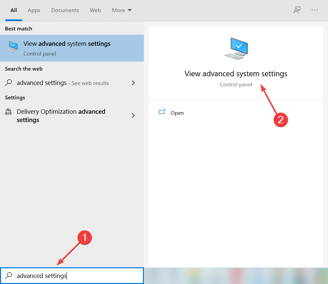
Task: Click View advanced system settings preview title
Action: pos(236,74)
